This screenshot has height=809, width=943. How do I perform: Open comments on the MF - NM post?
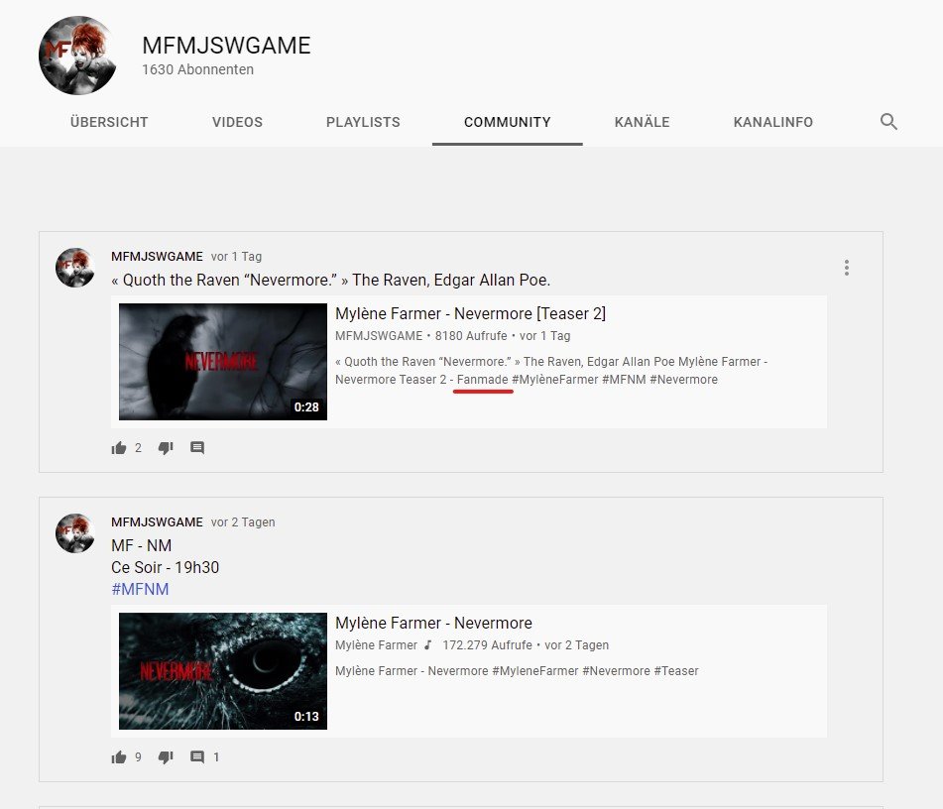[x=197, y=757]
